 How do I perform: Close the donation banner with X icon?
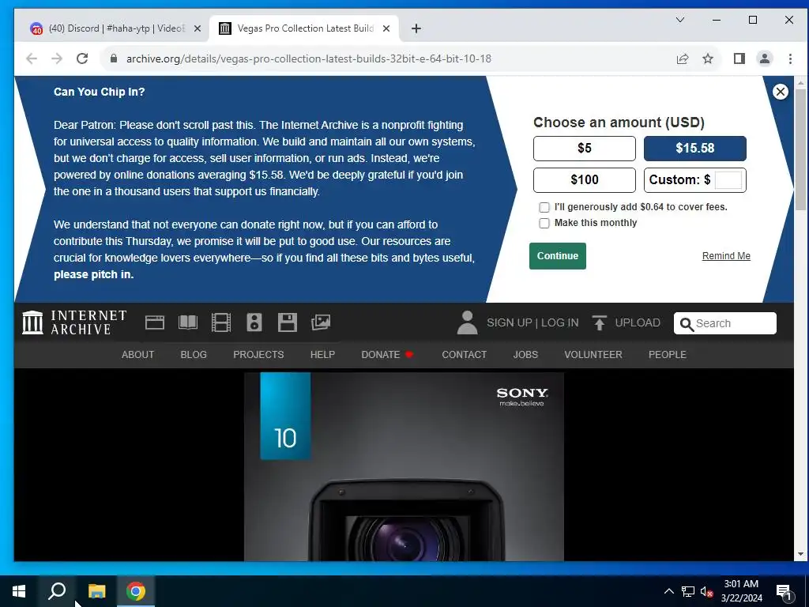[780, 92]
